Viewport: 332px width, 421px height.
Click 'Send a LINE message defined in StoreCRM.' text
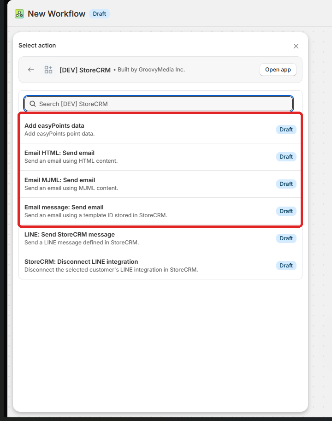tap(82, 243)
